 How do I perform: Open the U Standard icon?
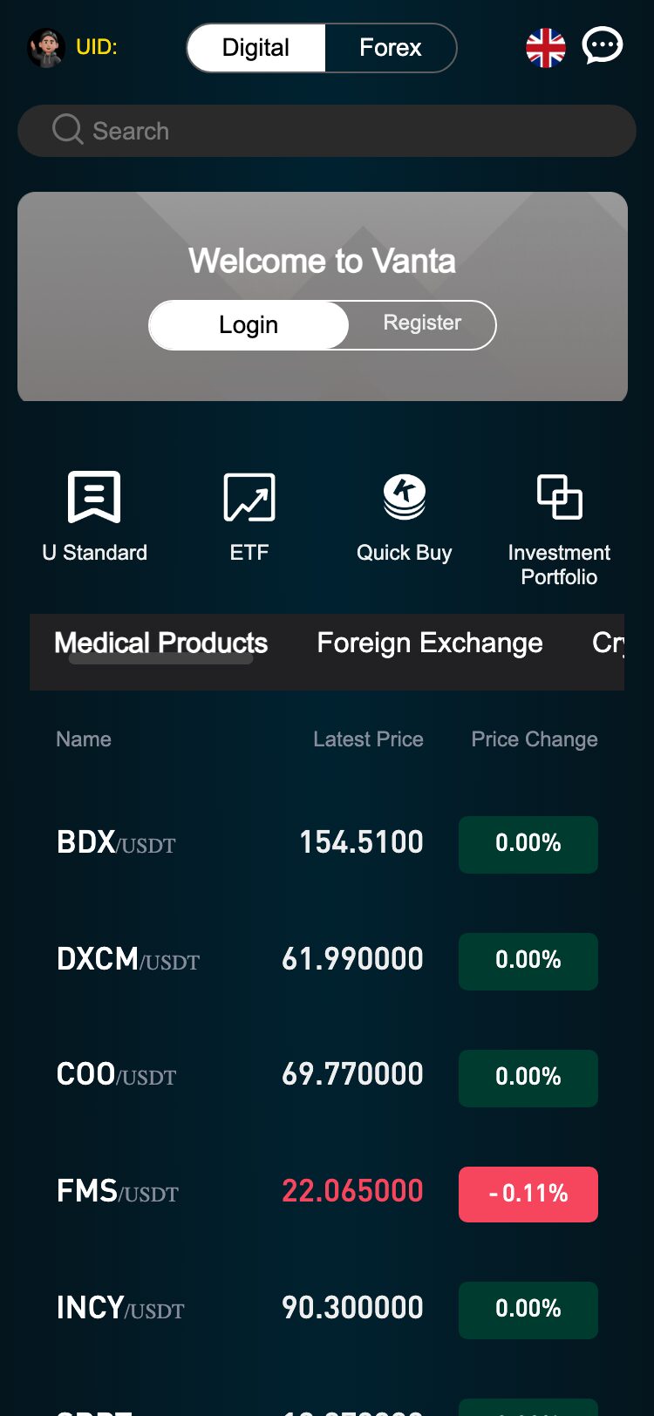coord(94,497)
